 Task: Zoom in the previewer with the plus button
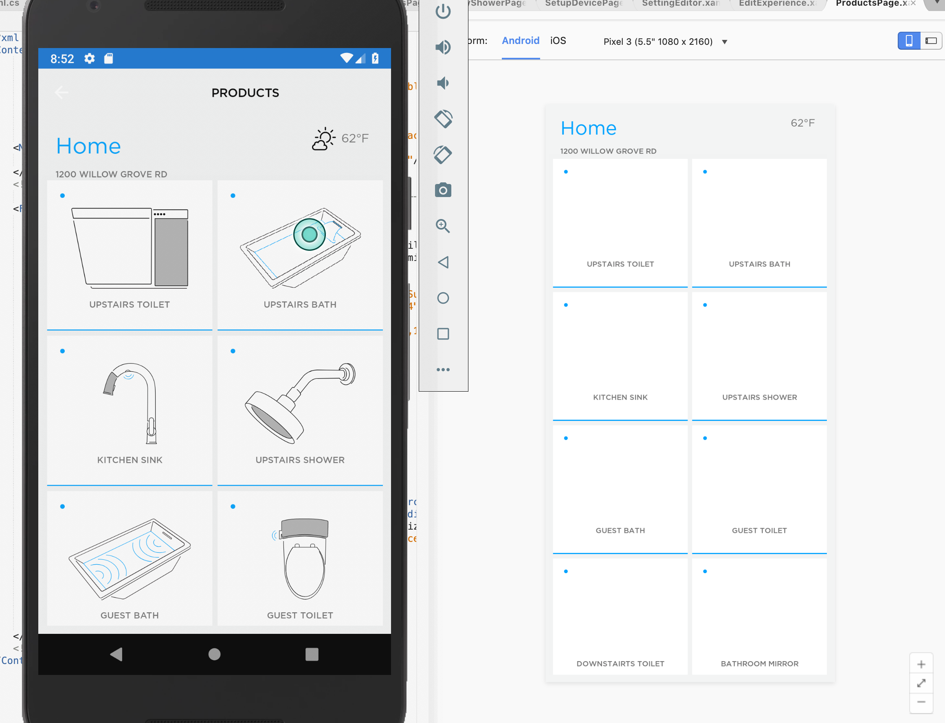921,664
